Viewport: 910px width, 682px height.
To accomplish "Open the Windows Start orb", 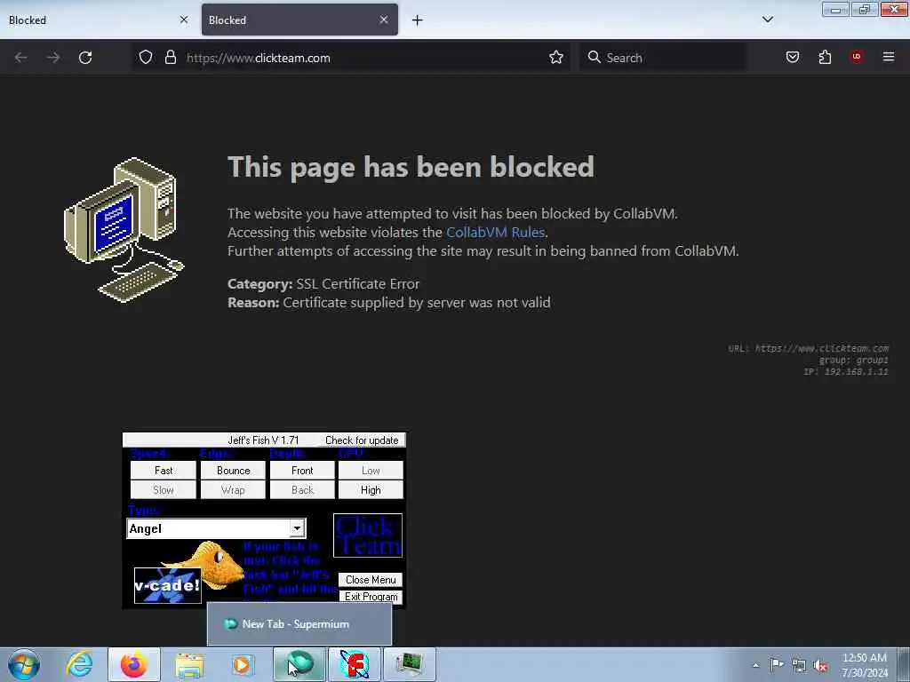I will tap(24, 664).
